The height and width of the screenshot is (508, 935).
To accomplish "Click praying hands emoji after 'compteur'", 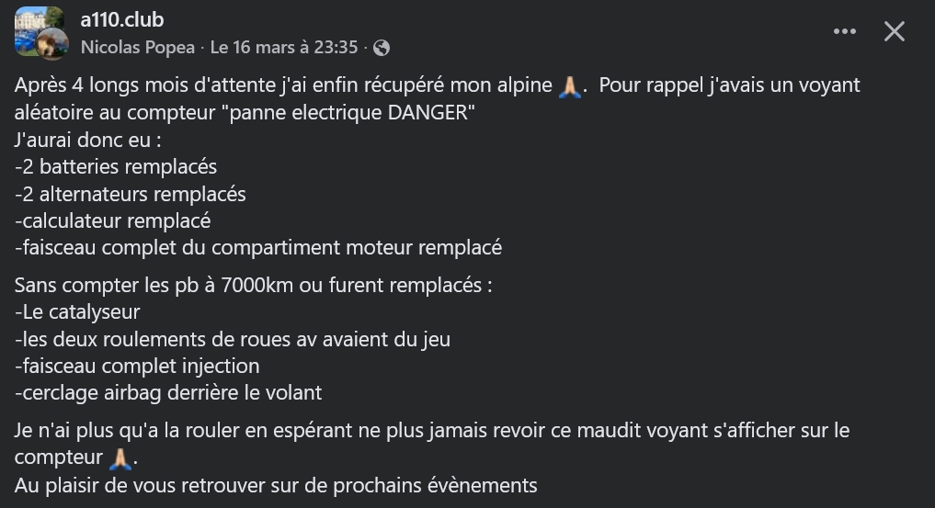I will coord(121,457).
